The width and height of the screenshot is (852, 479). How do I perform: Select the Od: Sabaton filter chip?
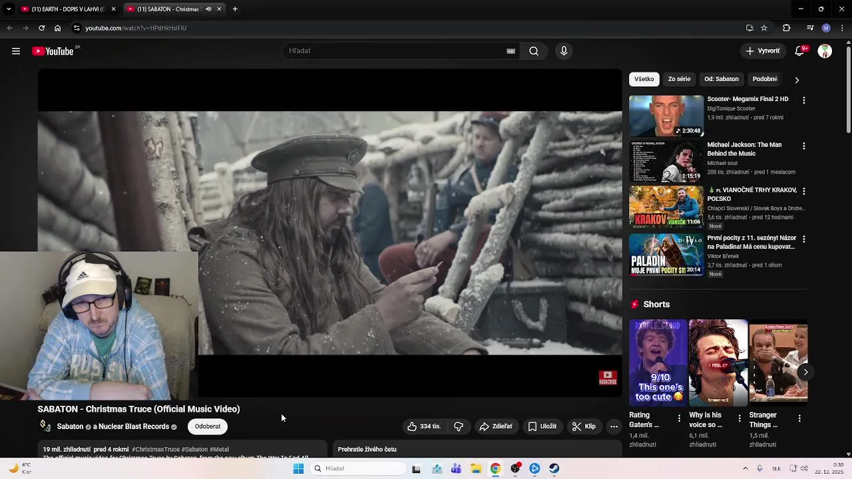pyautogui.click(x=722, y=79)
